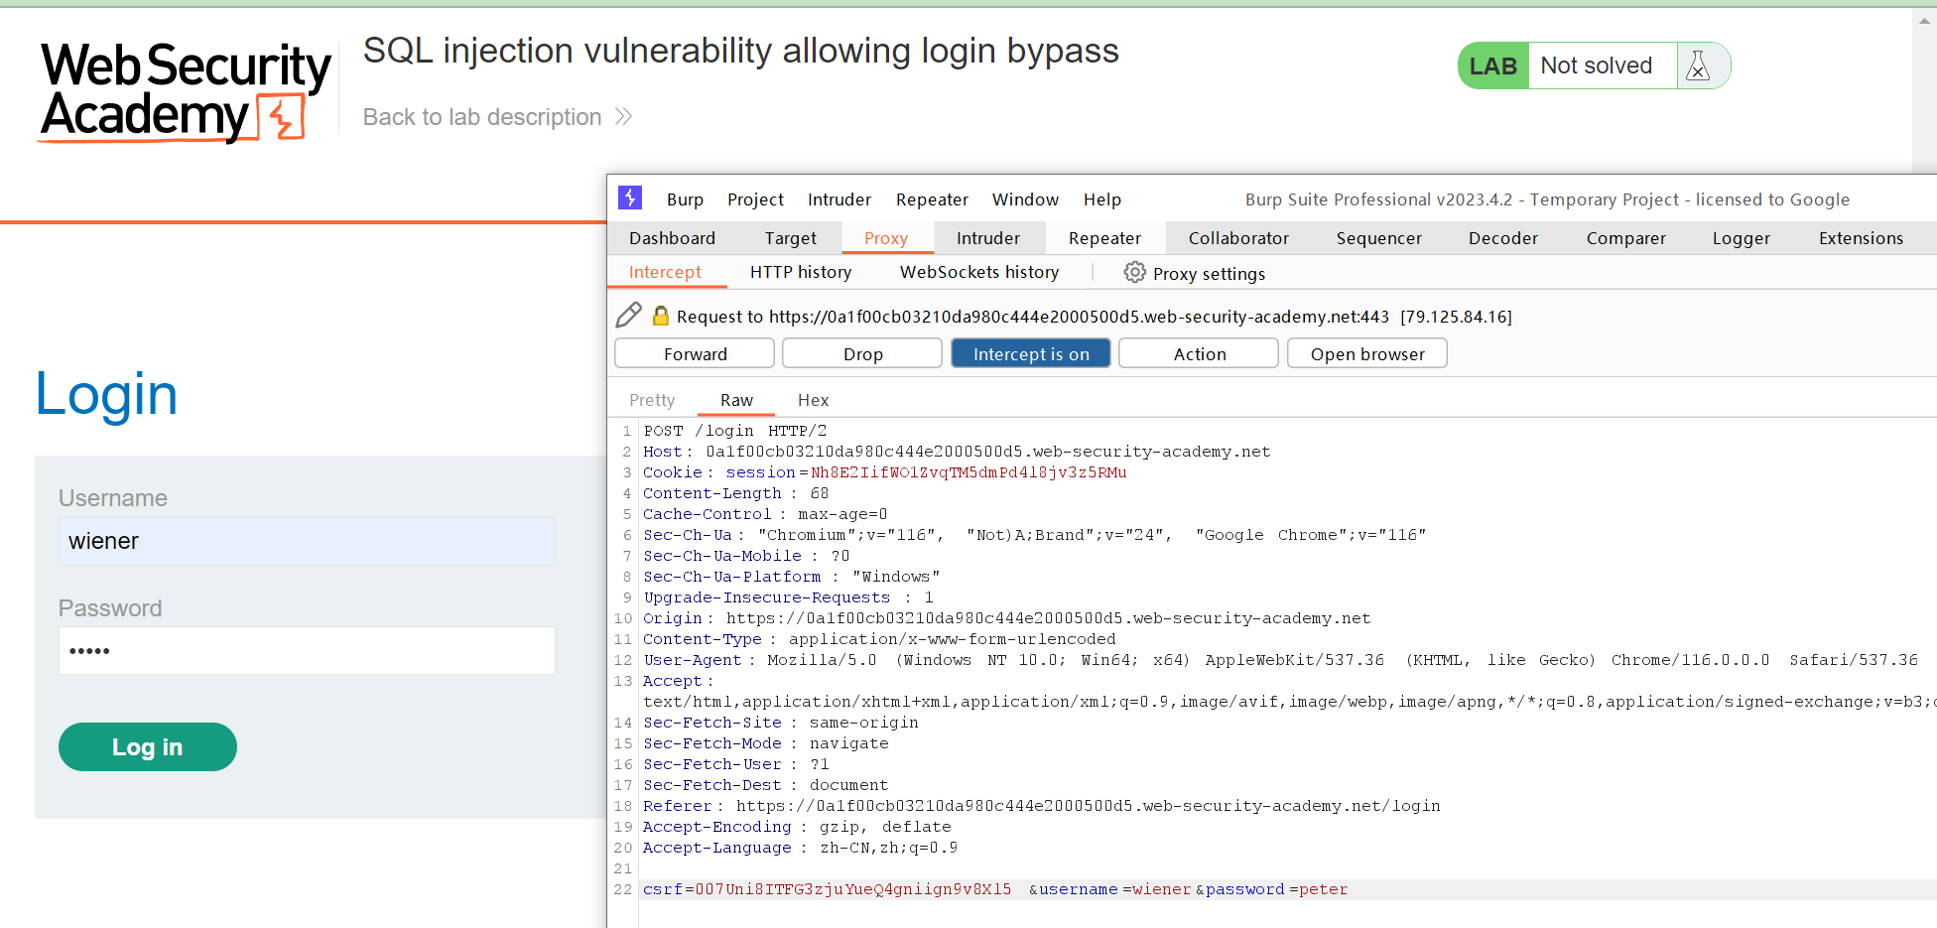
Task: Click the lab flask icon beside Not solved
Action: click(x=1698, y=66)
